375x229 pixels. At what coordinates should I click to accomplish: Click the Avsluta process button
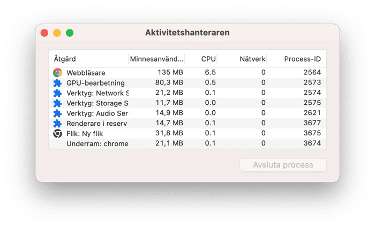click(283, 165)
